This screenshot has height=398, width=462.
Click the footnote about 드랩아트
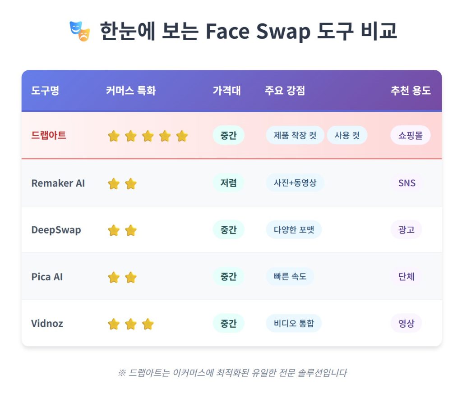click(232, 373)
